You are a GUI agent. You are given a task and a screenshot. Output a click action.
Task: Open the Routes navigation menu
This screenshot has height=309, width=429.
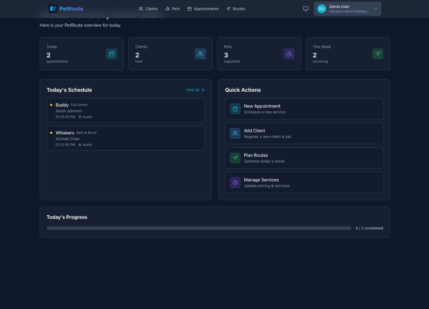tap(236, 9)
